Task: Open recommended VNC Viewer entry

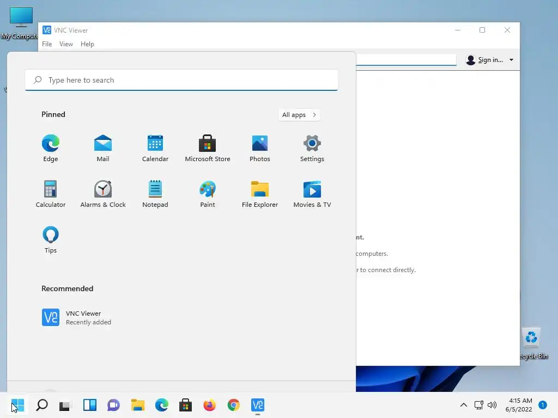Action: (x=76, y=317)
